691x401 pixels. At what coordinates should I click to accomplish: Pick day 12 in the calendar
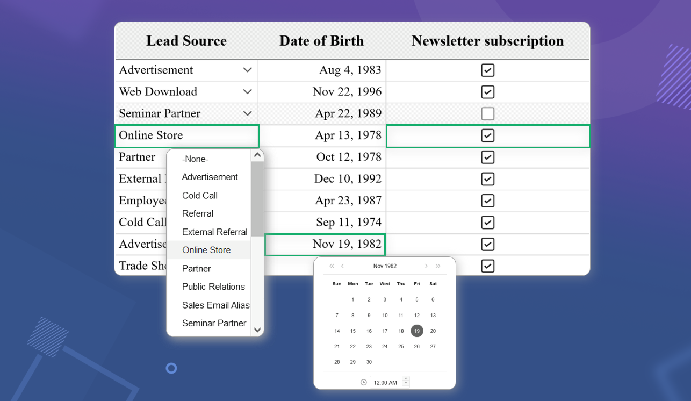(417, 316)
